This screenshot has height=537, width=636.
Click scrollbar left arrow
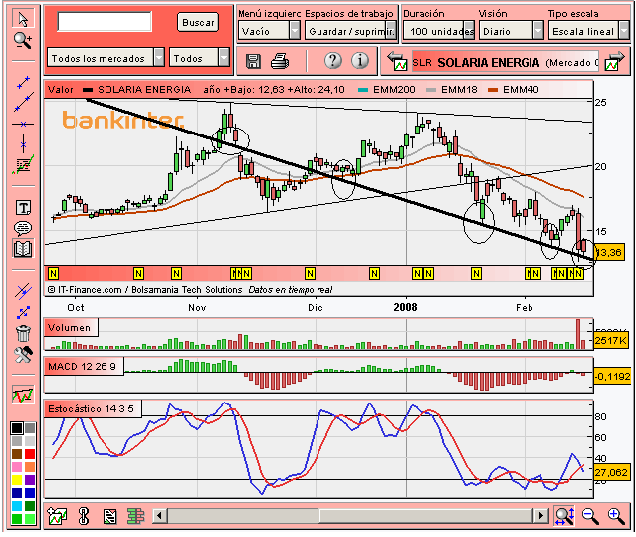tap(159, 516)
